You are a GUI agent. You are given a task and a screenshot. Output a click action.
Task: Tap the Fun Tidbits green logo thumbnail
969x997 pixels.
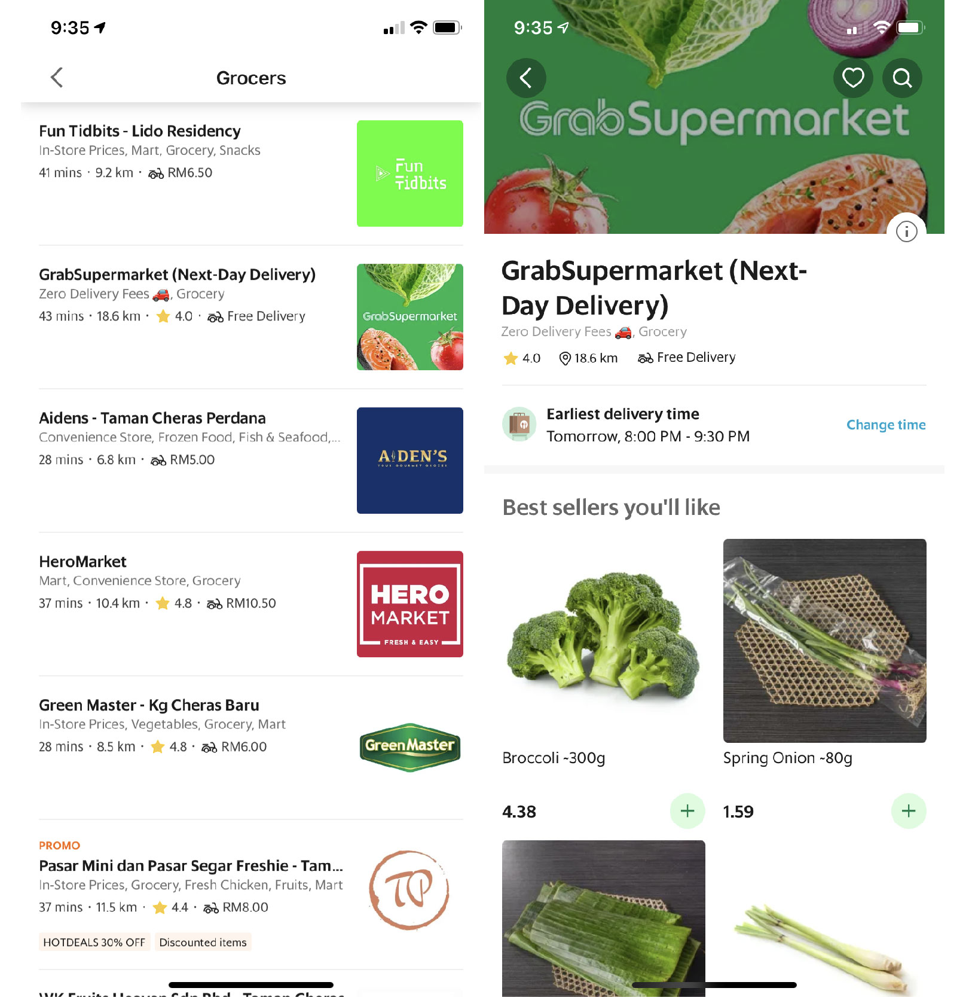click(410, 173)
